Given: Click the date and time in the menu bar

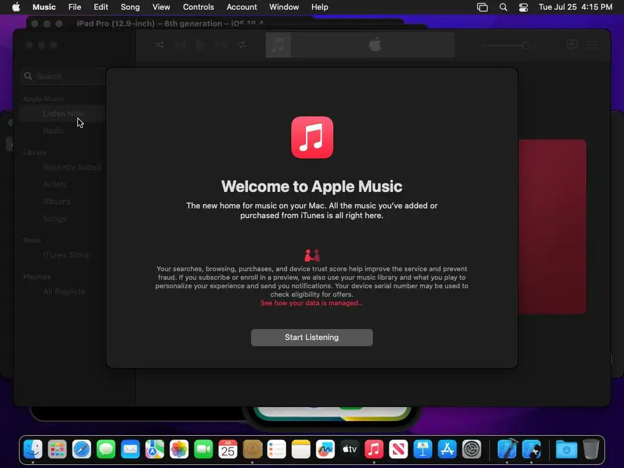Looking at the screenshot, I should (x=575, y=7).
